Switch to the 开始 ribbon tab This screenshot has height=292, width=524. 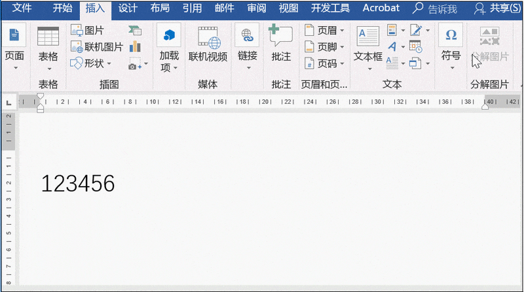[x=62, y=8]
